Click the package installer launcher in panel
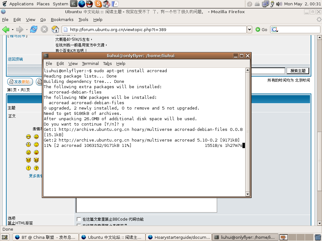322x241 pixels. (x=106, y=4)
